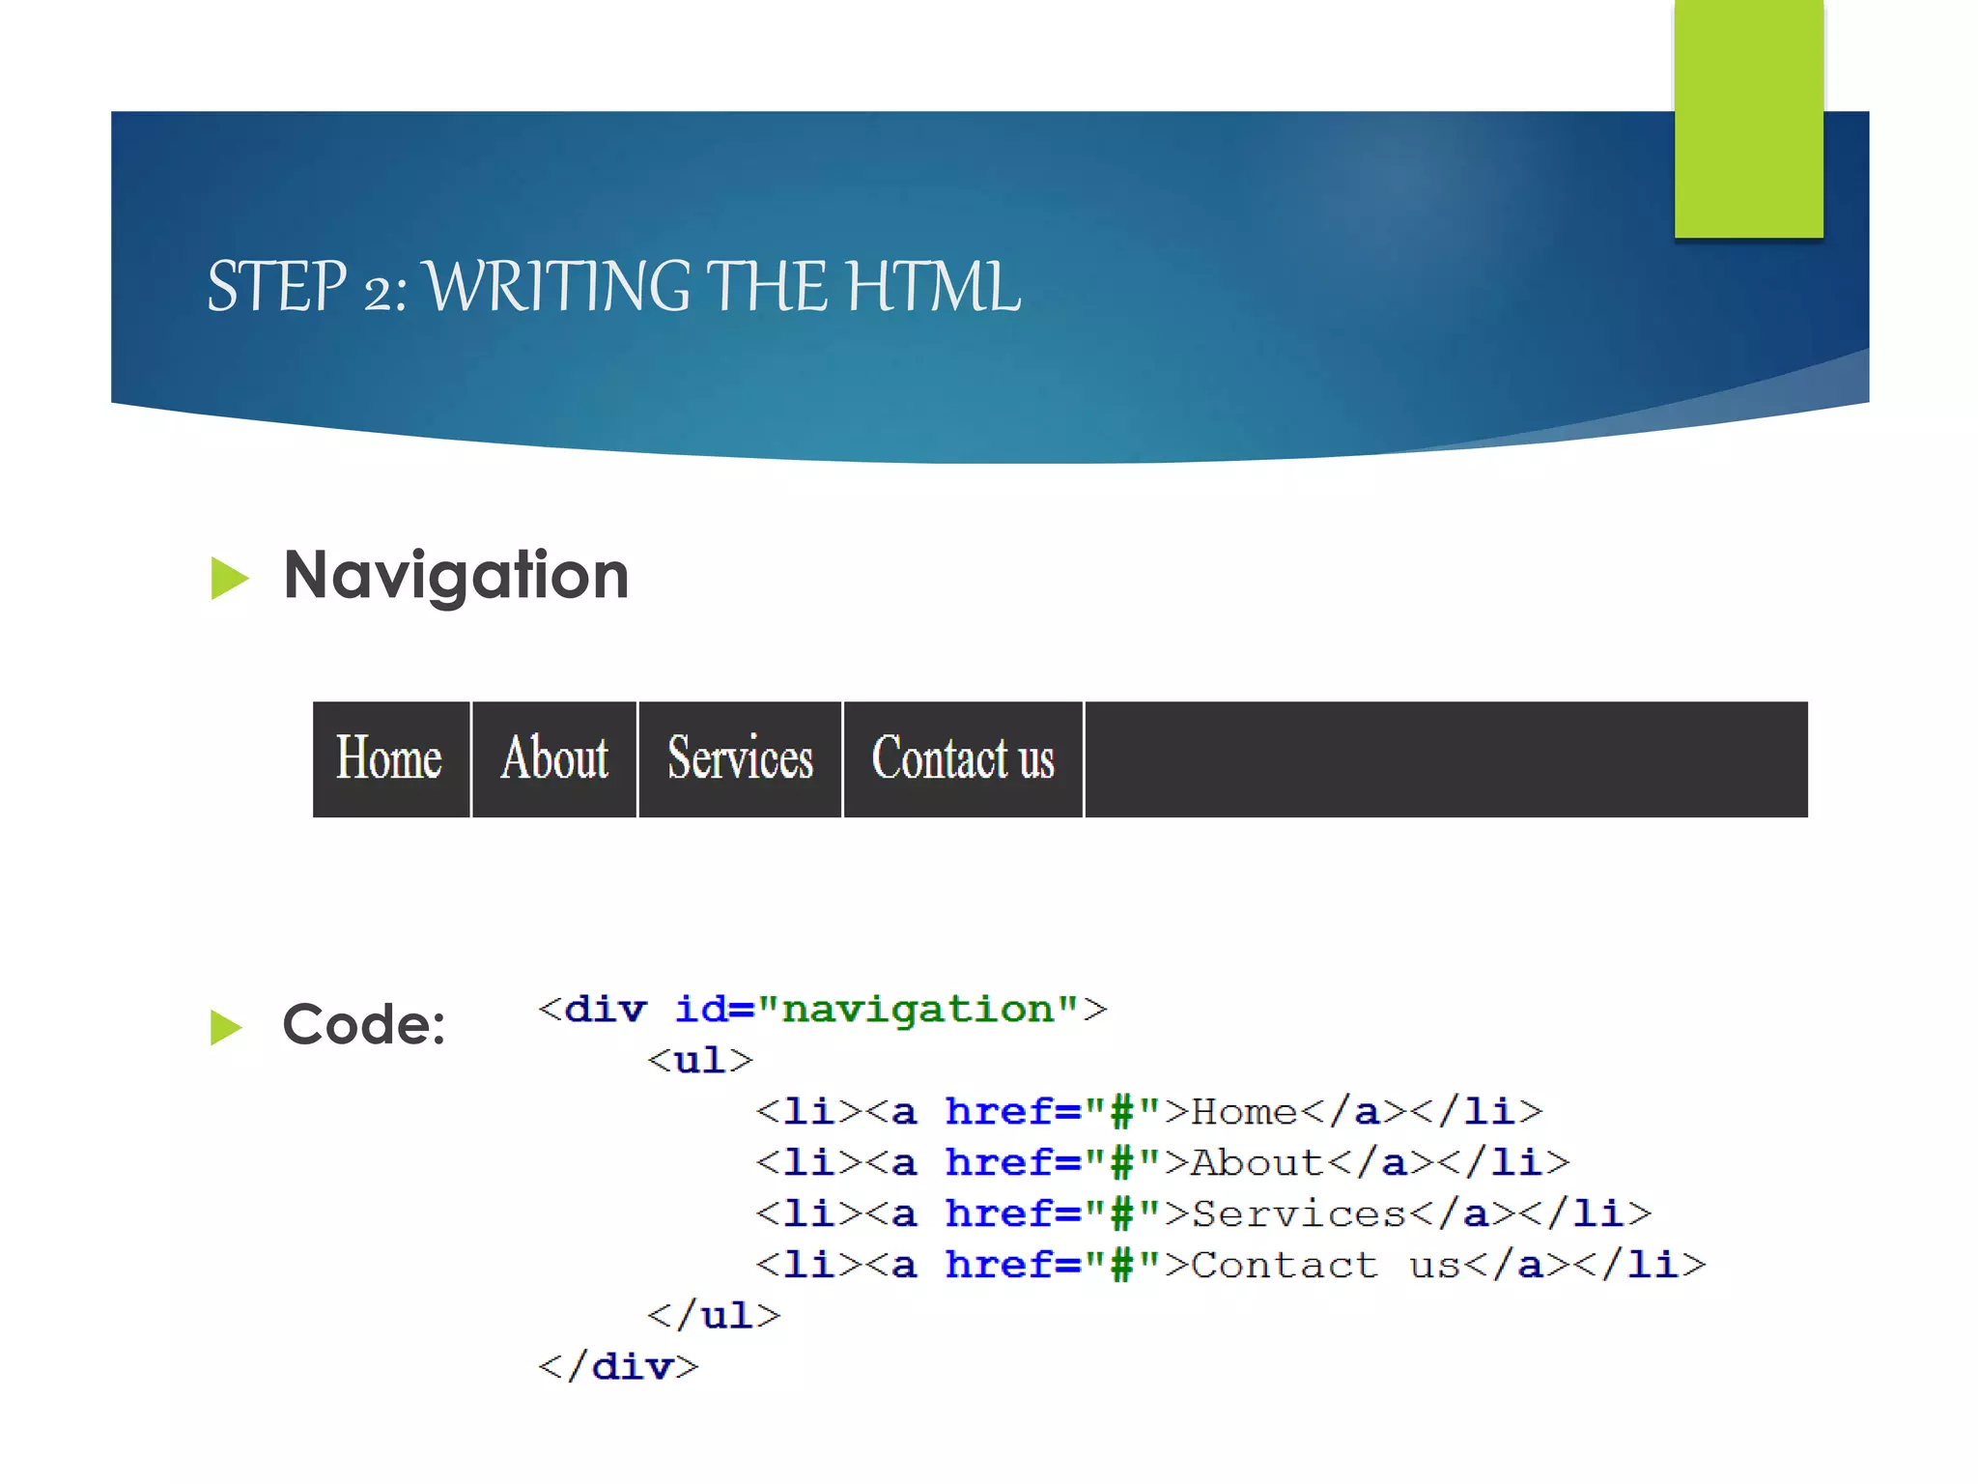The image size is (1978, 1484).
Task: Click the closing '</div>' code line
Action: pos(618,1367)
